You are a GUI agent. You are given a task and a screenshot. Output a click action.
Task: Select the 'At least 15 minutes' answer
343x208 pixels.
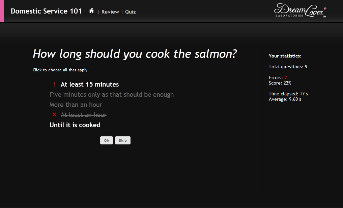(90, 85)
